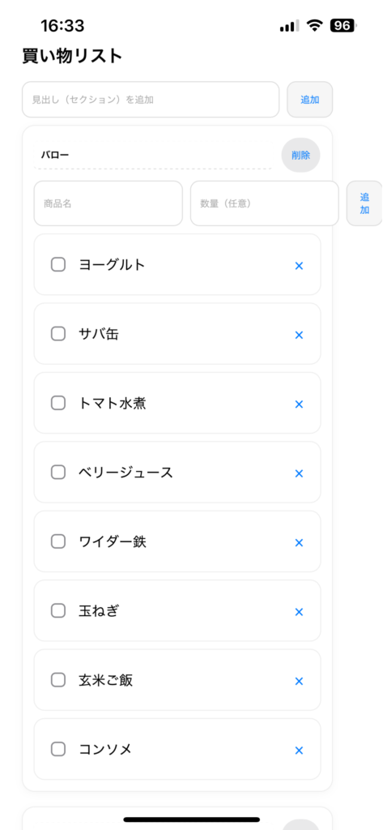Remove 玄米ご飯 via its X icon
Viewport: 383px width, 830px height.
click(299, 681)
